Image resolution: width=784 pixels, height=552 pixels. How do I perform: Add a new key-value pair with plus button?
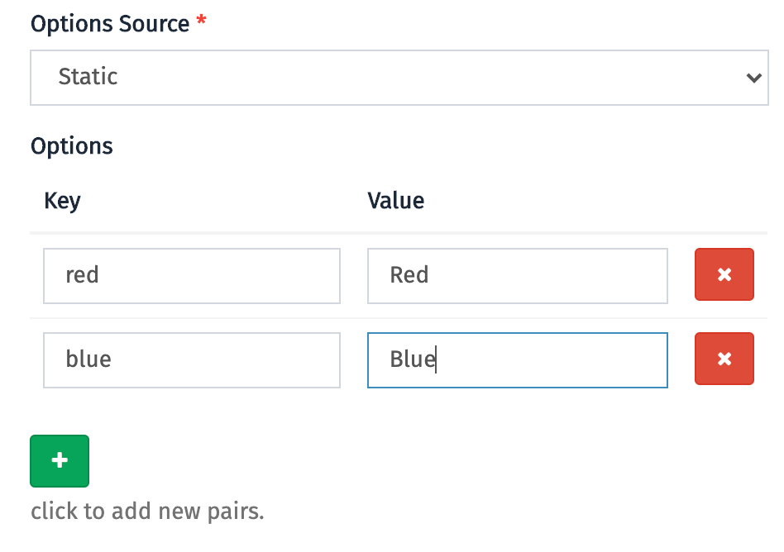coord(60,460)
